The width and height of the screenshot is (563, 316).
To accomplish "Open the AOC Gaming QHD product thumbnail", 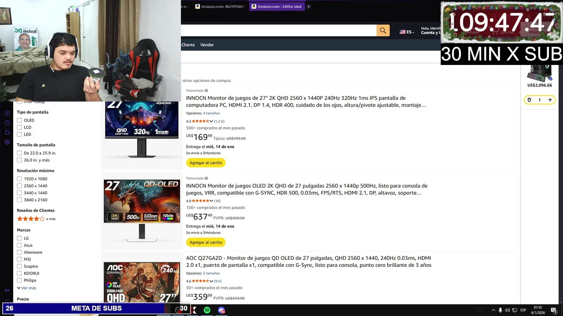I will point(142,282).
